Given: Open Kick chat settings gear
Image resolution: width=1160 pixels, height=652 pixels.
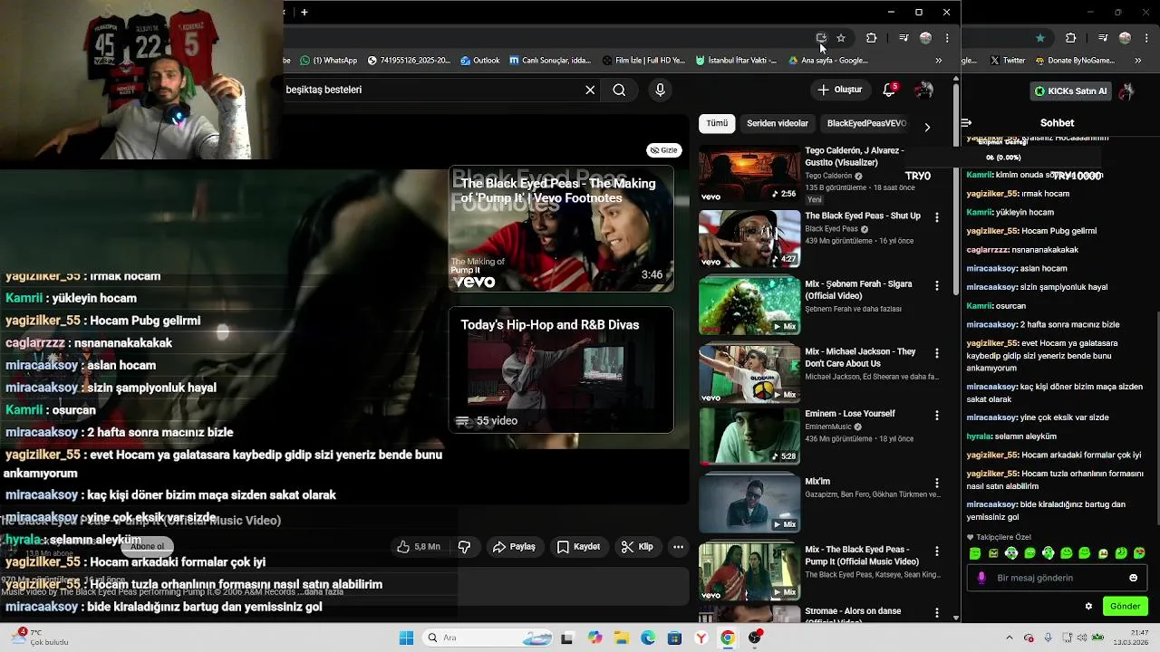Looking at the screenshot, I should click(1088, 607).
